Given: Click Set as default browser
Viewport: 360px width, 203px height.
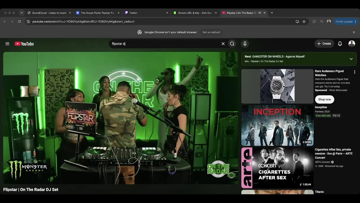Looking at the screenshot, I should 211,32.
